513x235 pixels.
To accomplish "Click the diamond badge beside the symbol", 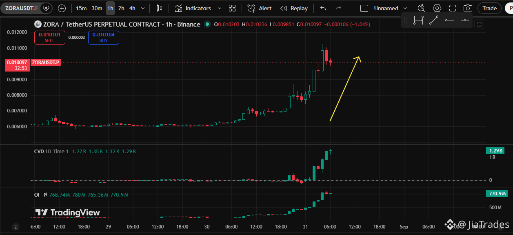I will click(x=46, y=8).
